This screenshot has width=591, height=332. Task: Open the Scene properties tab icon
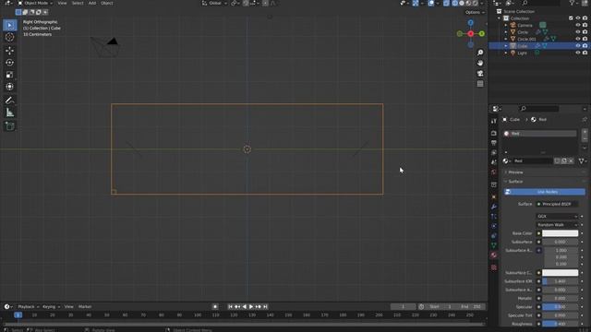coord(494,162)
